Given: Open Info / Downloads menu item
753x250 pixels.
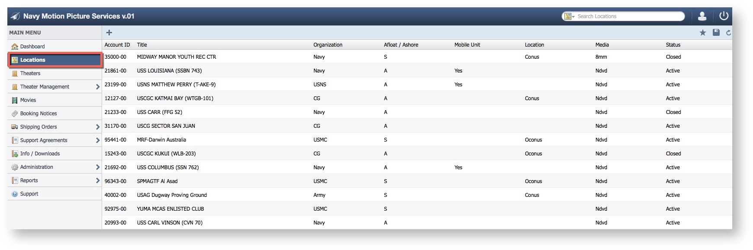Looking at the screenshot, I should click(x=40, y=154).
